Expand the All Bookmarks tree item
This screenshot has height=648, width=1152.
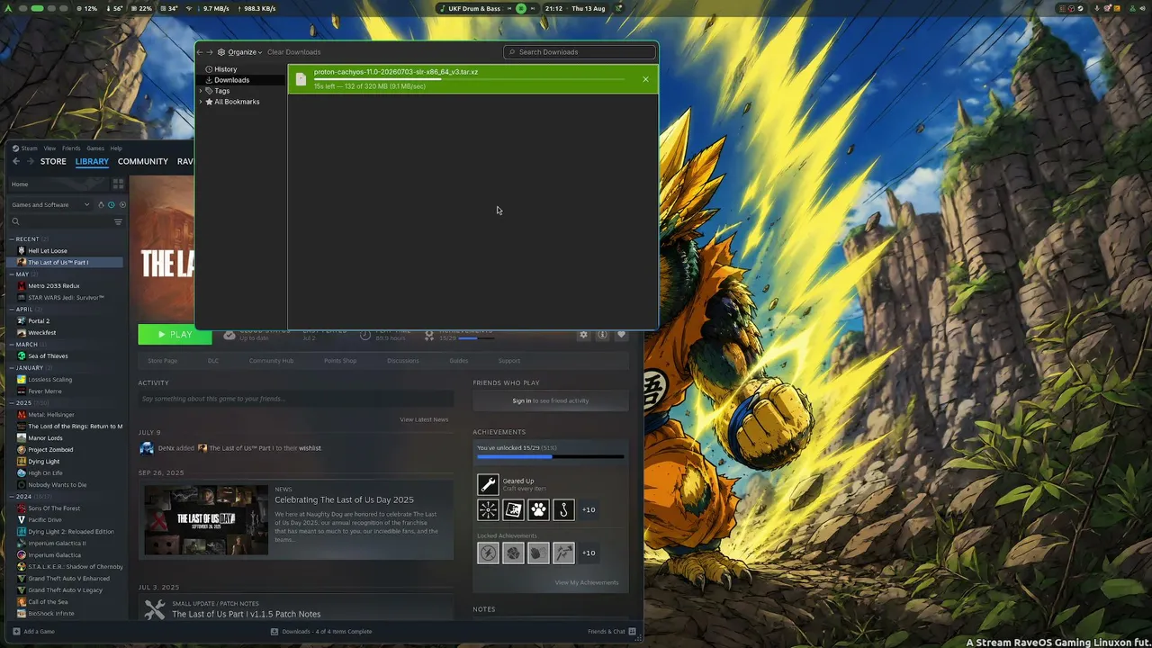click(201, 102)
